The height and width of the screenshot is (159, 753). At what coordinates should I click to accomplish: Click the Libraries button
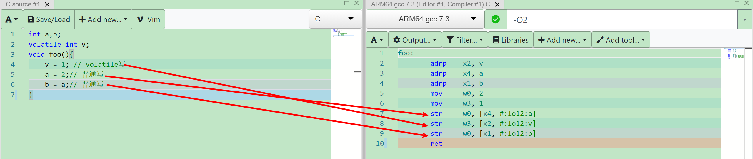point(511,40)
